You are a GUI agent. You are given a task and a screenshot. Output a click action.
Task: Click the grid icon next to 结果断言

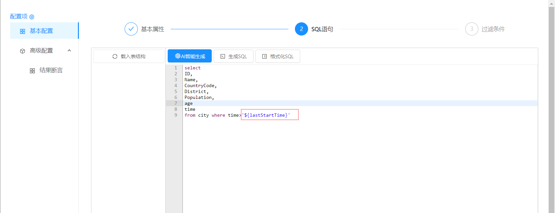tap(32, 71)
